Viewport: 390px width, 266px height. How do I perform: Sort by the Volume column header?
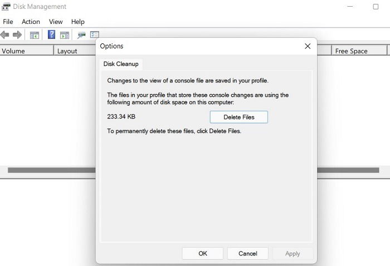coord(27,51)
